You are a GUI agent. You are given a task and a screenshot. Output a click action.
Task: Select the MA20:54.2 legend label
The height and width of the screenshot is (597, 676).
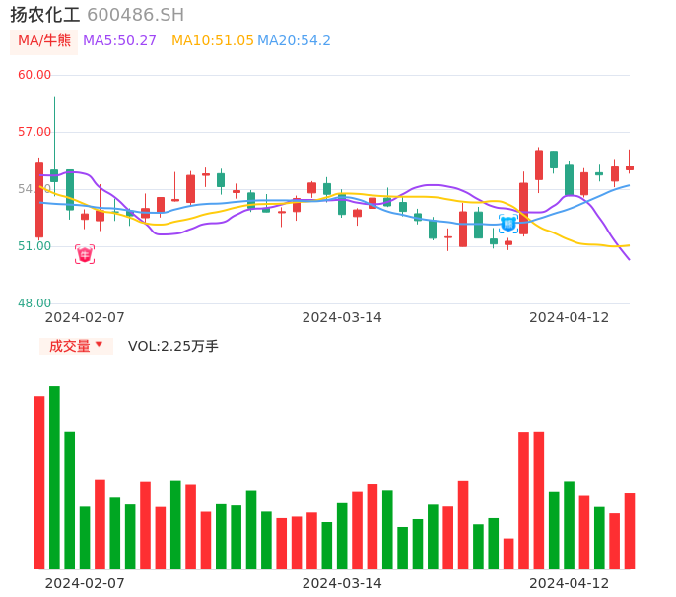pyautogui.click(x=294, y=41)
